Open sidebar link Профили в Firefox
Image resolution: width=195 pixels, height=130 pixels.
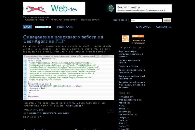pyautogui.click(x=128, y=66)
